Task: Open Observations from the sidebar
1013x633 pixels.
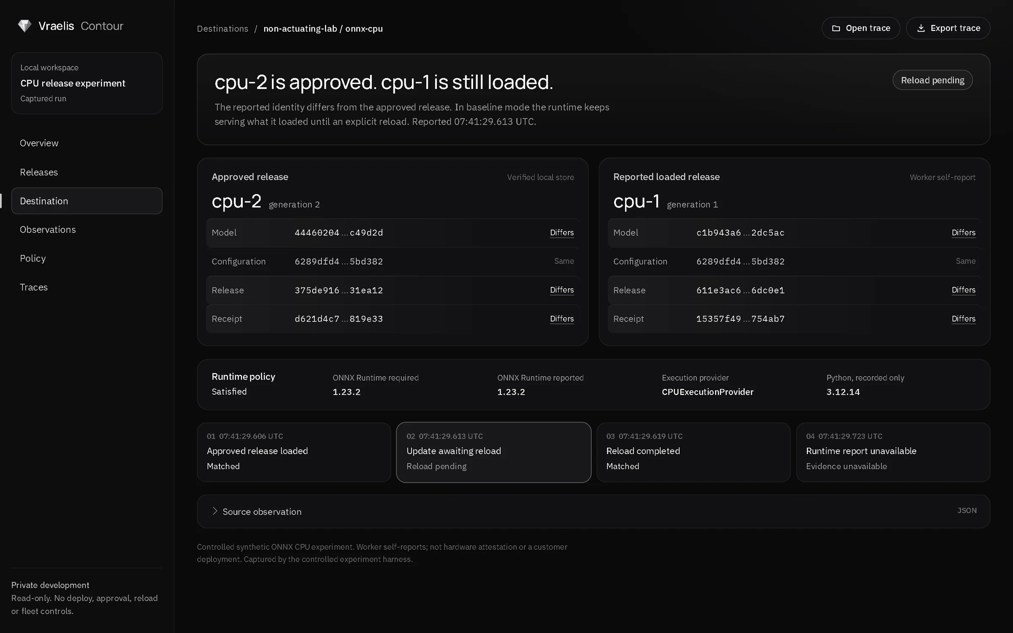Action: [x=87, y=230]
